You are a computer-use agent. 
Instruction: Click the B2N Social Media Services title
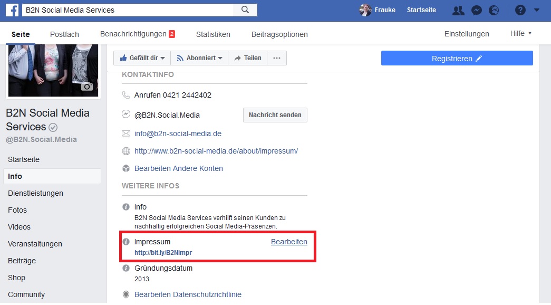[x=47, y=120]
